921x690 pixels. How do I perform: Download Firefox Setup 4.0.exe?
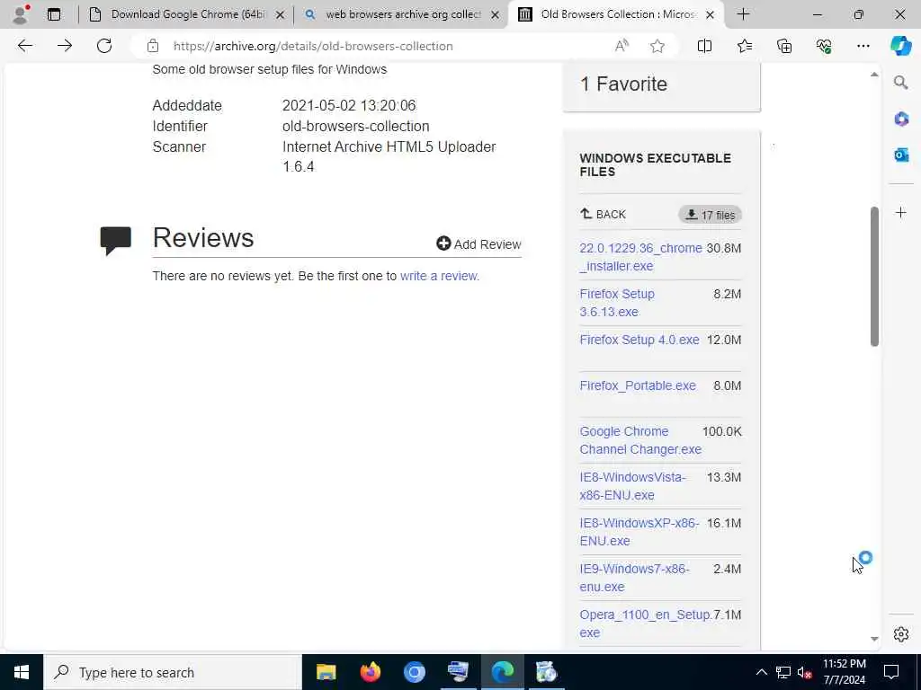[x=639, y=340]
